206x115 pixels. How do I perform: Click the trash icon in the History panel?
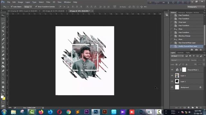pyautogui.click(x=201, y=50)
